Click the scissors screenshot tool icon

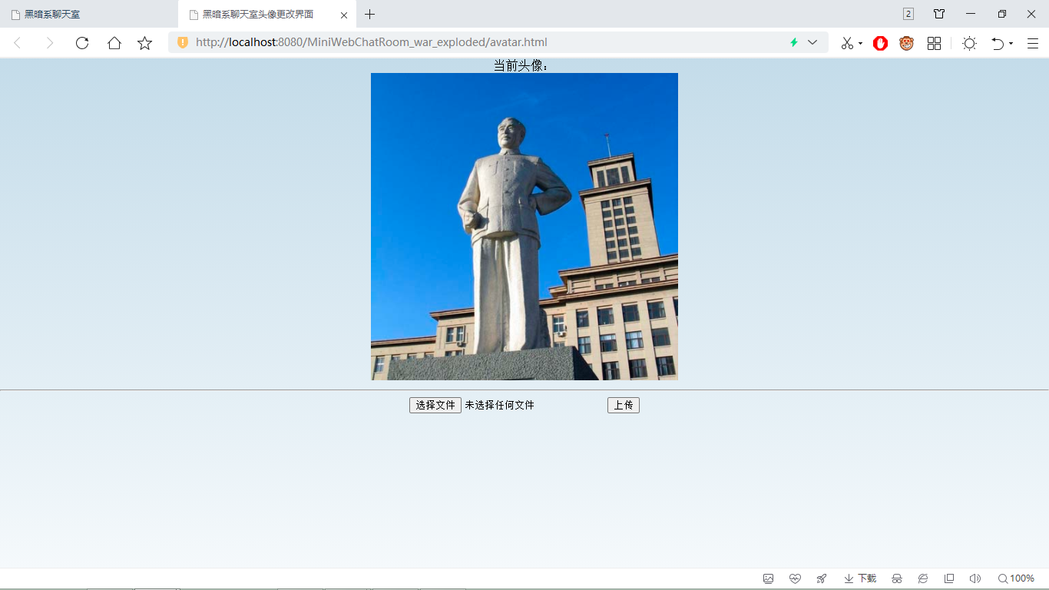pos(847,43)
